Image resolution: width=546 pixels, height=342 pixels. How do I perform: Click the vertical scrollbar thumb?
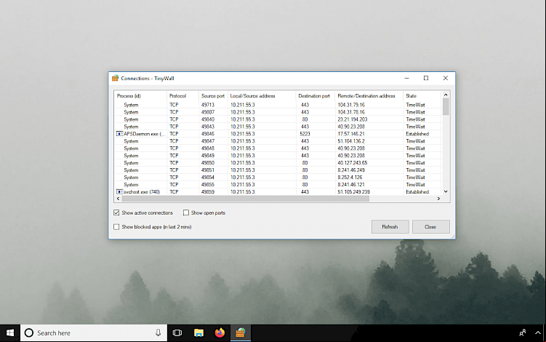click(x=446, y=107)
